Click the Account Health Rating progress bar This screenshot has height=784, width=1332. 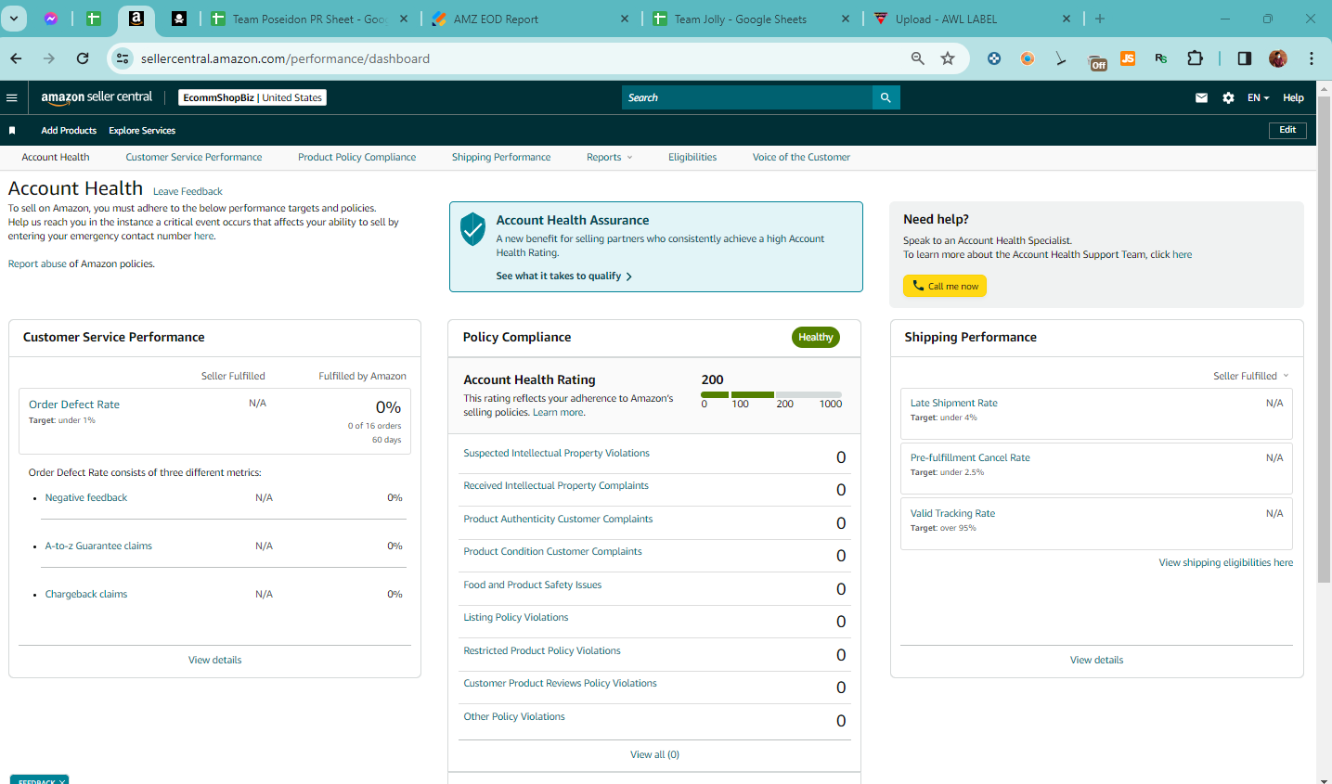tap(771, 394)
